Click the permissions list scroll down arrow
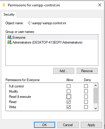The height and width of the screenshot is (129, 105). click(96, 109)
